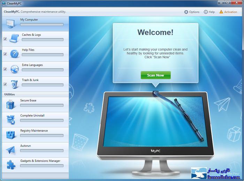Click the My Computer progress bar
Screen dimensions: 244x181
point(42,25)
